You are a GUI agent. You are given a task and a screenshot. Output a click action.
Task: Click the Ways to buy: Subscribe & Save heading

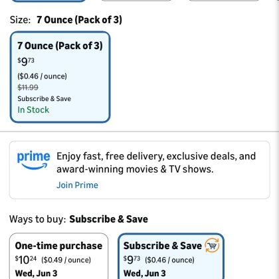[x=78, y=219]
